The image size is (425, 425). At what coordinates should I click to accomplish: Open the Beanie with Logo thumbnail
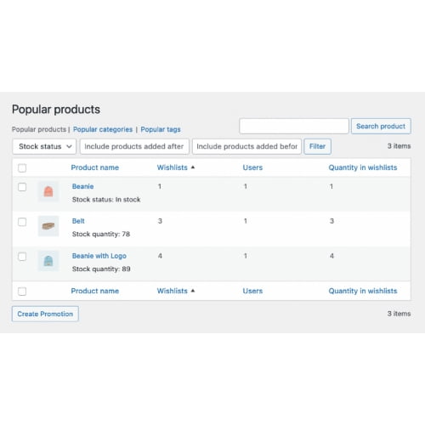(48, 261)
